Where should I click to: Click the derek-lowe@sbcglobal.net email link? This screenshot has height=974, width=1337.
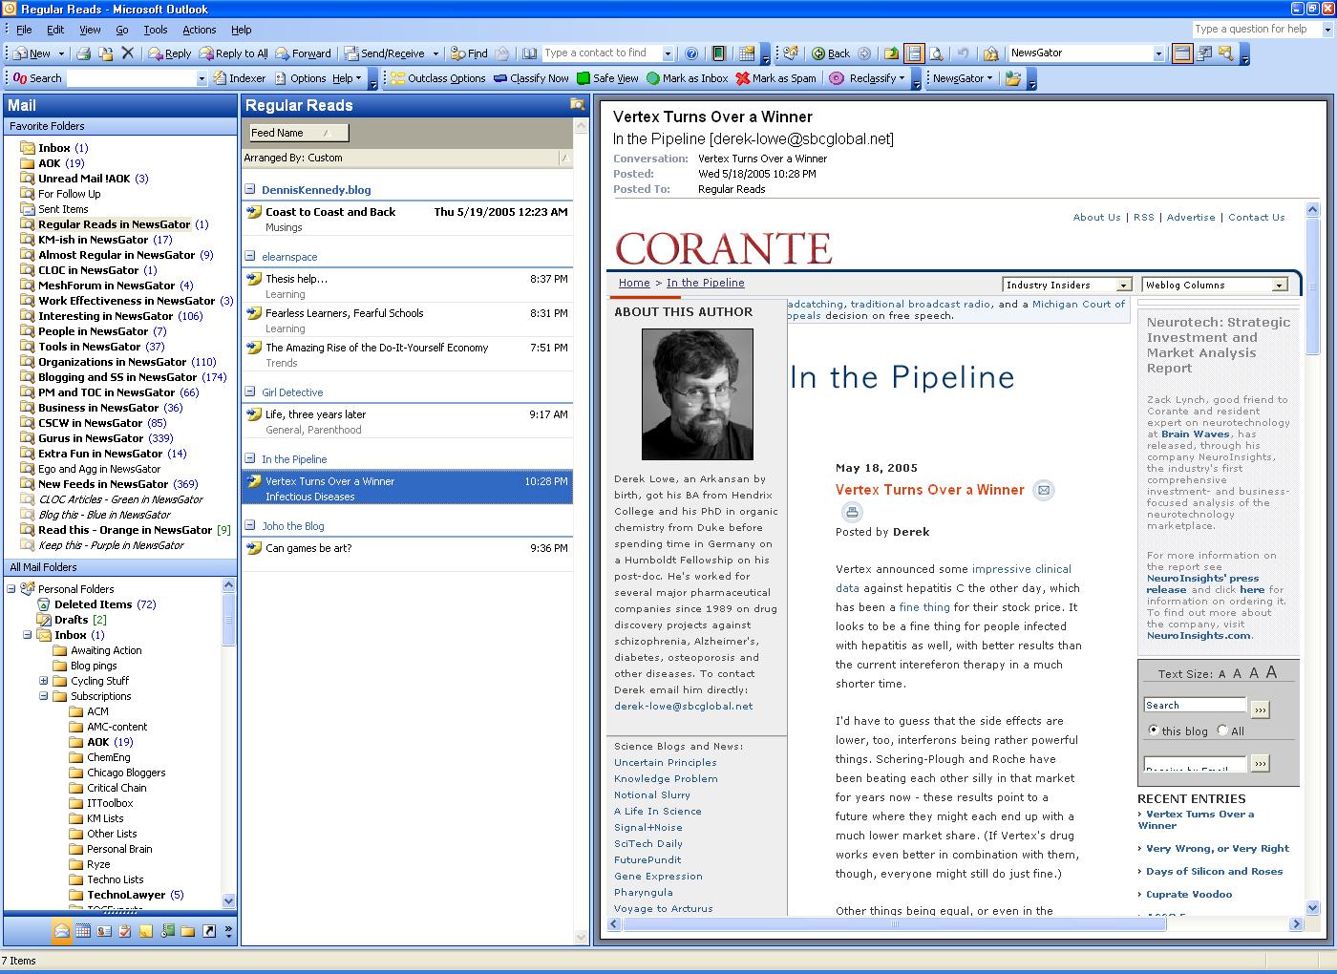(683, 706)
